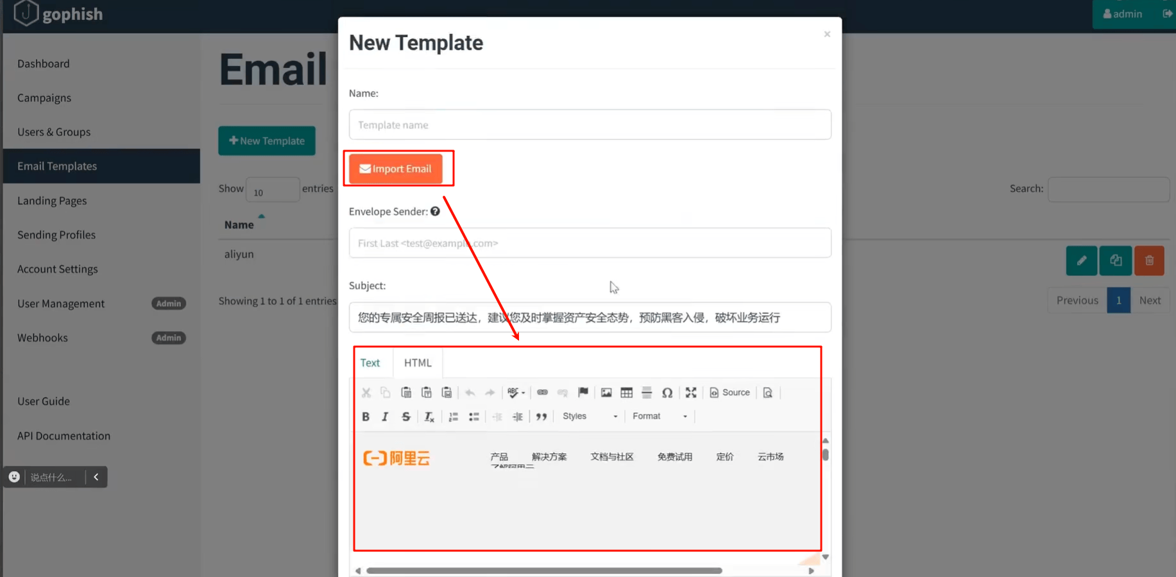Paste from clipboard icon
This screenshot has width=1176, height=577.
pos(406,392)
